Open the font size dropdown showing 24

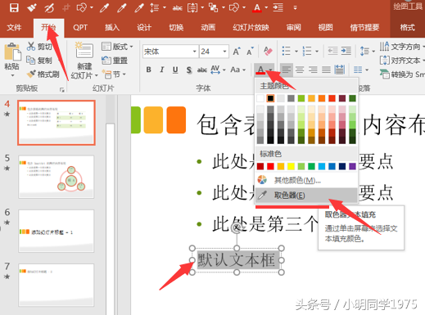click(224, 52)
